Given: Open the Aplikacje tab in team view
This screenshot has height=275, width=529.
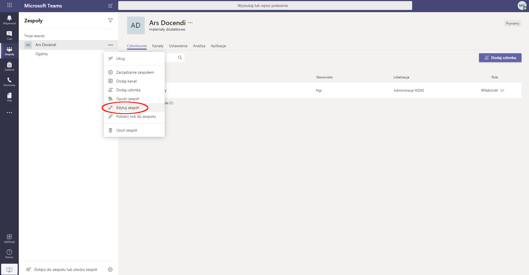Looking at the screenshot, I should point(218,46).
